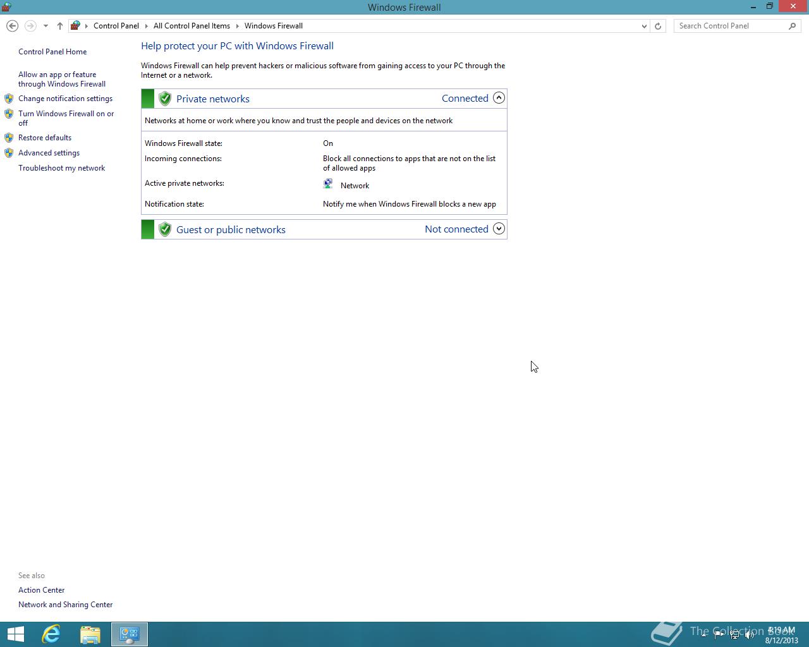
Task: Click the Connected status text
Action: 465,99
